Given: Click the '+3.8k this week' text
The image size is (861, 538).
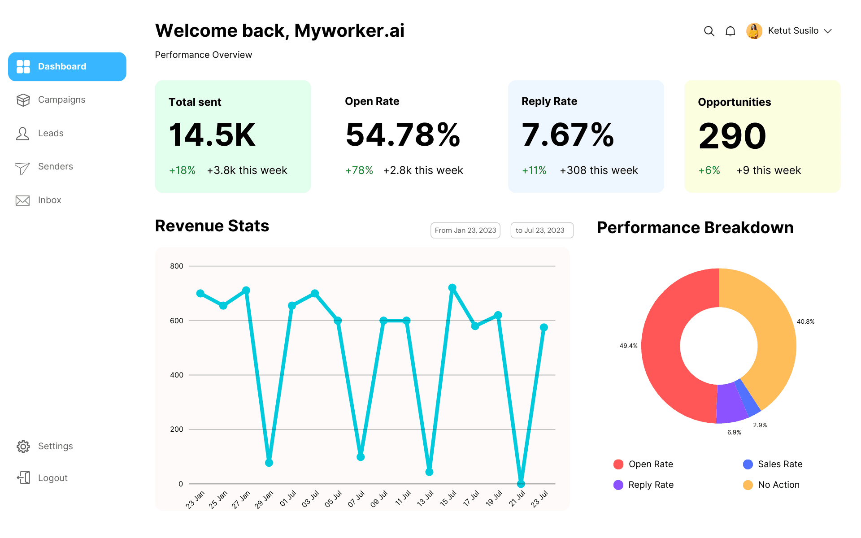Looking at the screenshot, I should (247, 170).
